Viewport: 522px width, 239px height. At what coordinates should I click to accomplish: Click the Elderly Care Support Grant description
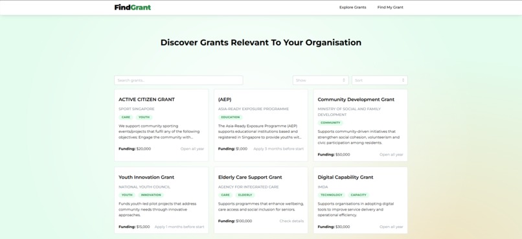click(x=260, y=207)
